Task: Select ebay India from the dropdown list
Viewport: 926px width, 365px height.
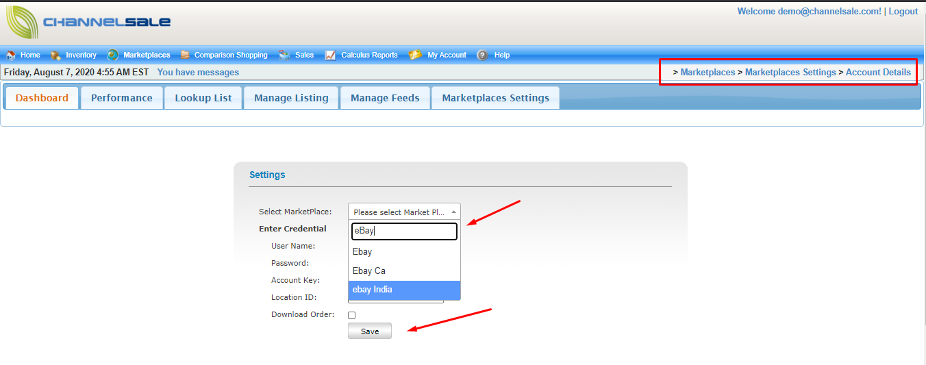Action: point(404,290)
